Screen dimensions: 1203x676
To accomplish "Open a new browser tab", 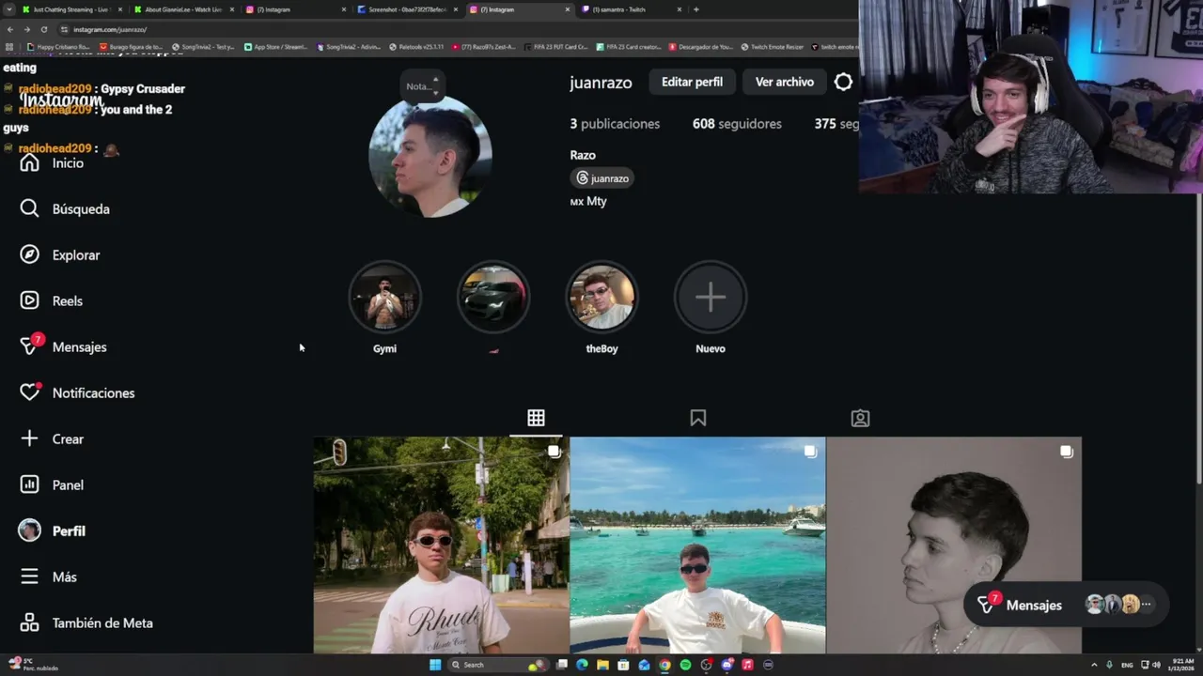I will click(x=695, y=9).
